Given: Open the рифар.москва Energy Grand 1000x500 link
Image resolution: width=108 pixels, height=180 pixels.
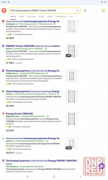Looking at the screenshot, I should 19,114.
